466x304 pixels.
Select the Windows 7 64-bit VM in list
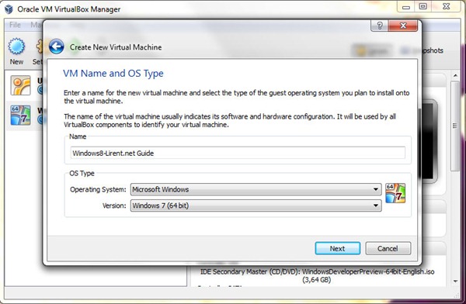20,116
